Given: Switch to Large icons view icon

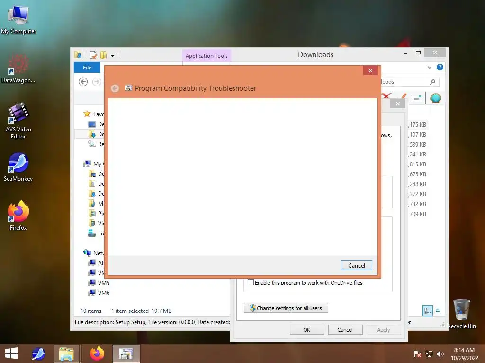Looking at the screenshot, I should click(438, 311).
